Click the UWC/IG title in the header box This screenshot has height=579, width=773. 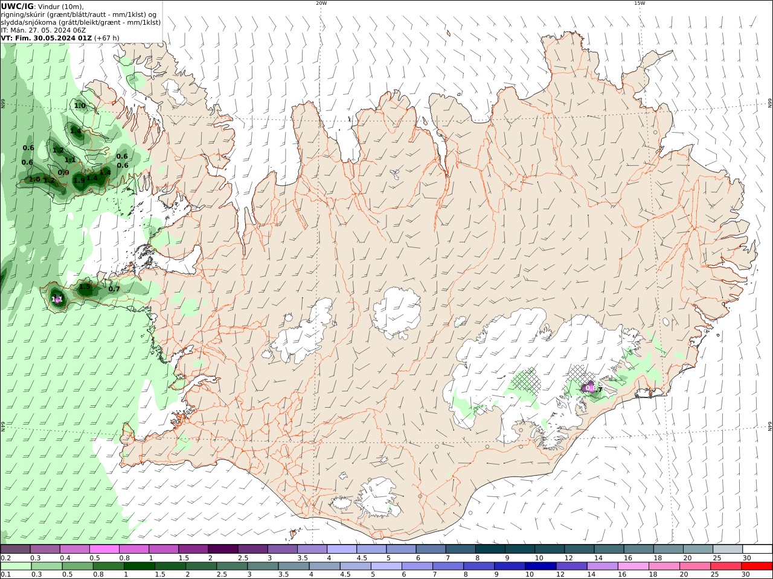click(x=17, y=6)
